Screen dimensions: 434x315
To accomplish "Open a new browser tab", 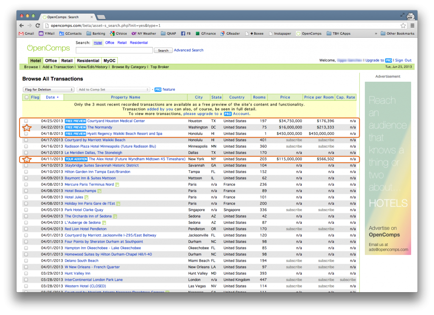I will (x=101, y=17).
